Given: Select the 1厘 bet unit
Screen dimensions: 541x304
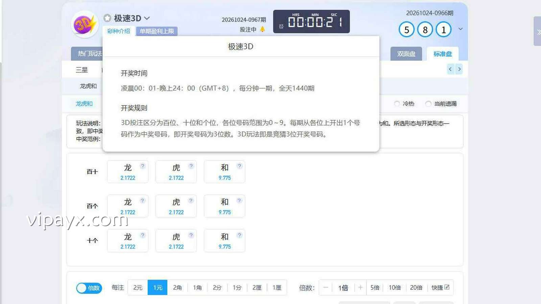Looking at the screenshot, I should coord(277,287).
